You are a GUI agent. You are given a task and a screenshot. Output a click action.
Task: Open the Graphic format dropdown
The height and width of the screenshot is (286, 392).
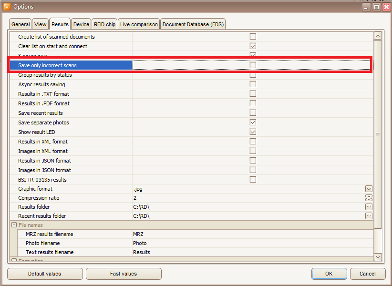(x=369, y=188)
